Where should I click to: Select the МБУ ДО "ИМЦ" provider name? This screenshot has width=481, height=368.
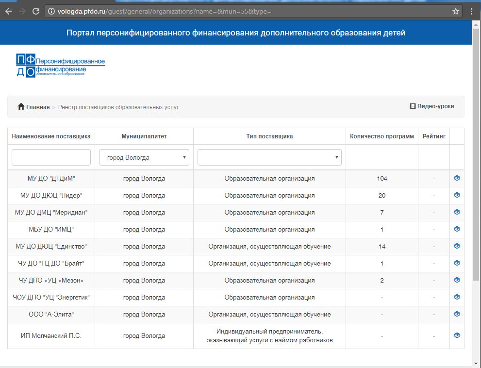pyautogui.click(x=51, y=229)
